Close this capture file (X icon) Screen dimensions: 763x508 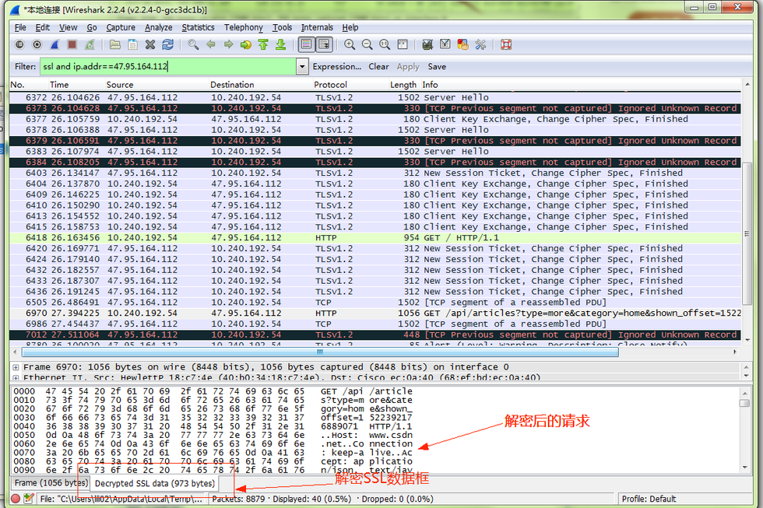click(149, 44)
